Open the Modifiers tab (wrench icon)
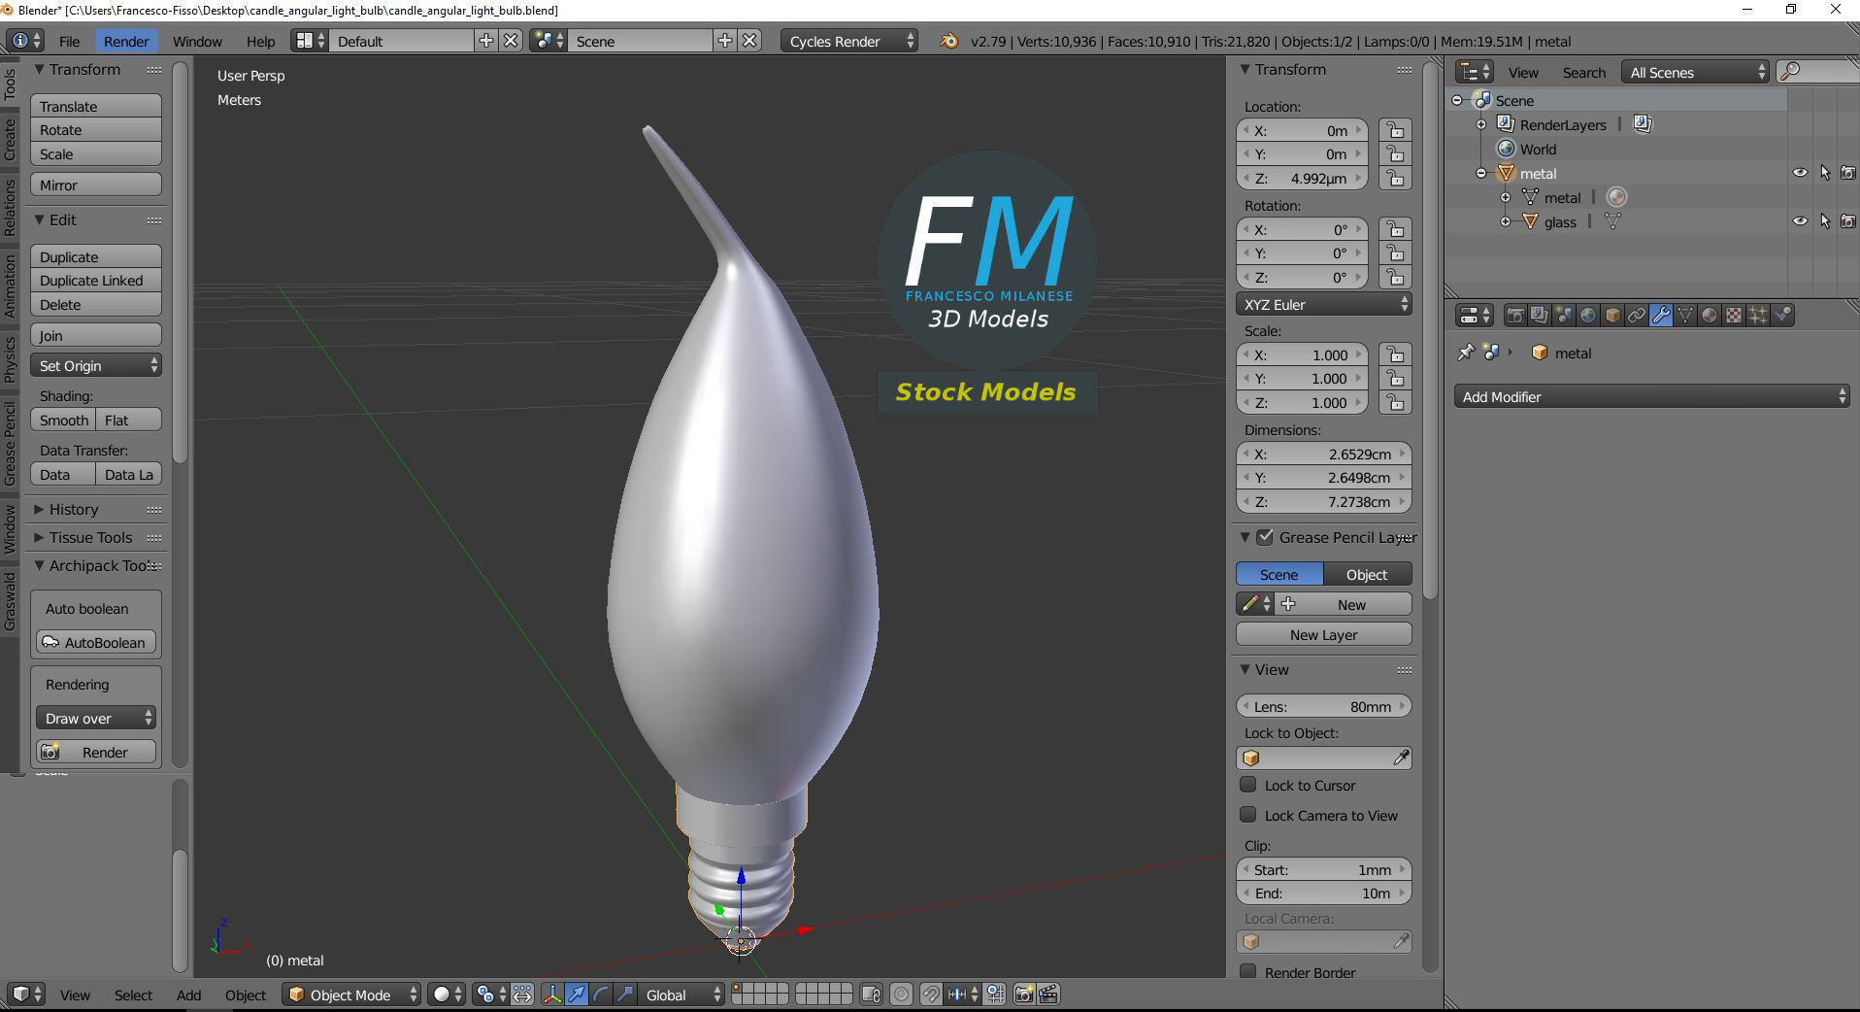 point(1661,316)
